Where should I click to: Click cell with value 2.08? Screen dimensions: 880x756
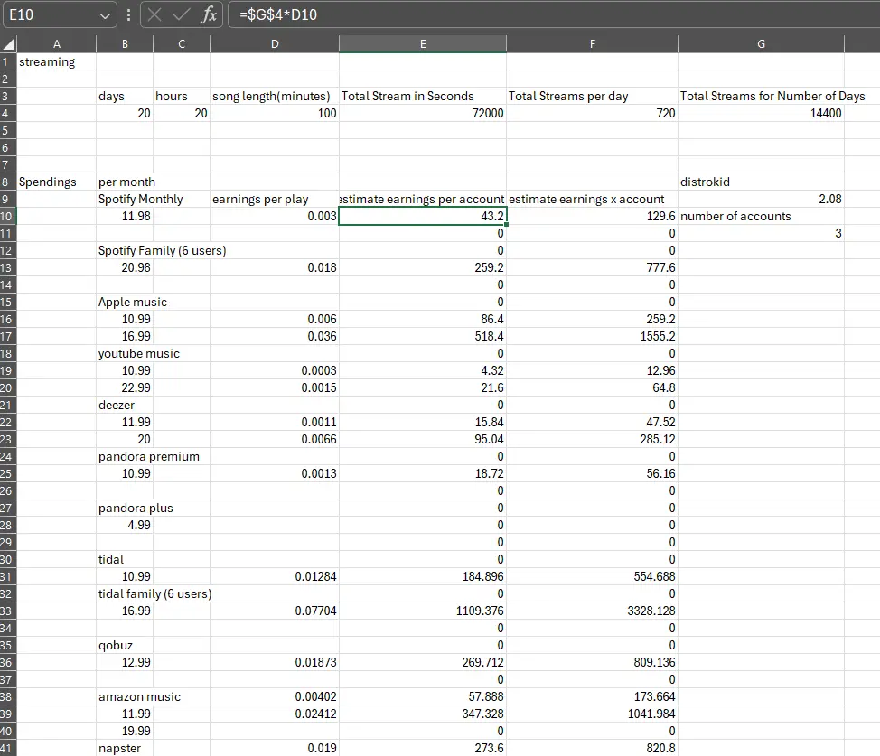(761, 200)
